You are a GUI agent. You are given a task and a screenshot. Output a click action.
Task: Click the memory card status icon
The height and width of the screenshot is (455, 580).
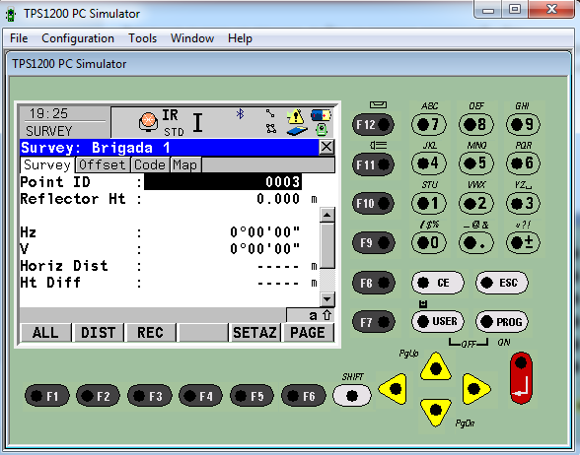[x=296, y=131]
